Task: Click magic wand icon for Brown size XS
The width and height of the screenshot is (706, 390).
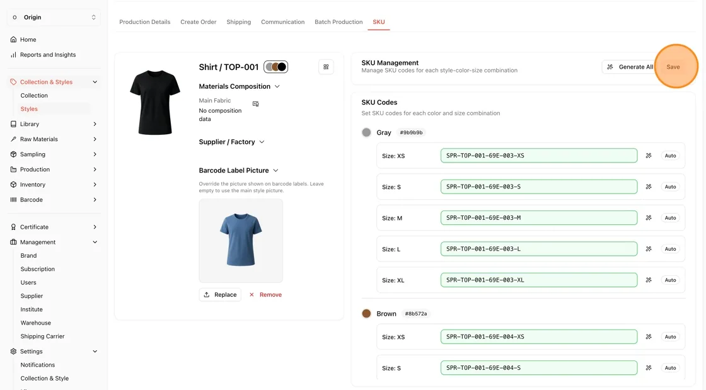Action: point(649,336)
